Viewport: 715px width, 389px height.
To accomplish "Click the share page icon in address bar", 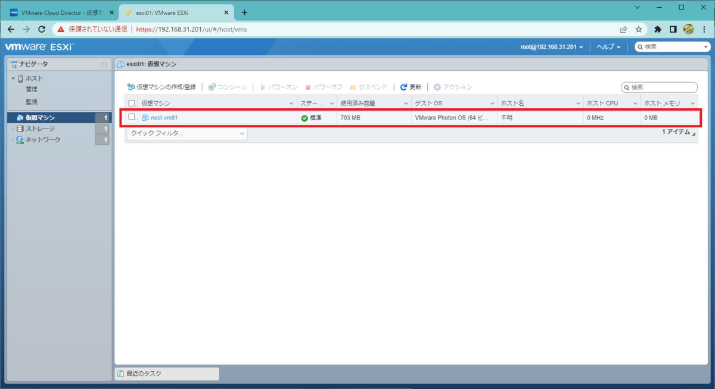I will click(x=623, y=29).
